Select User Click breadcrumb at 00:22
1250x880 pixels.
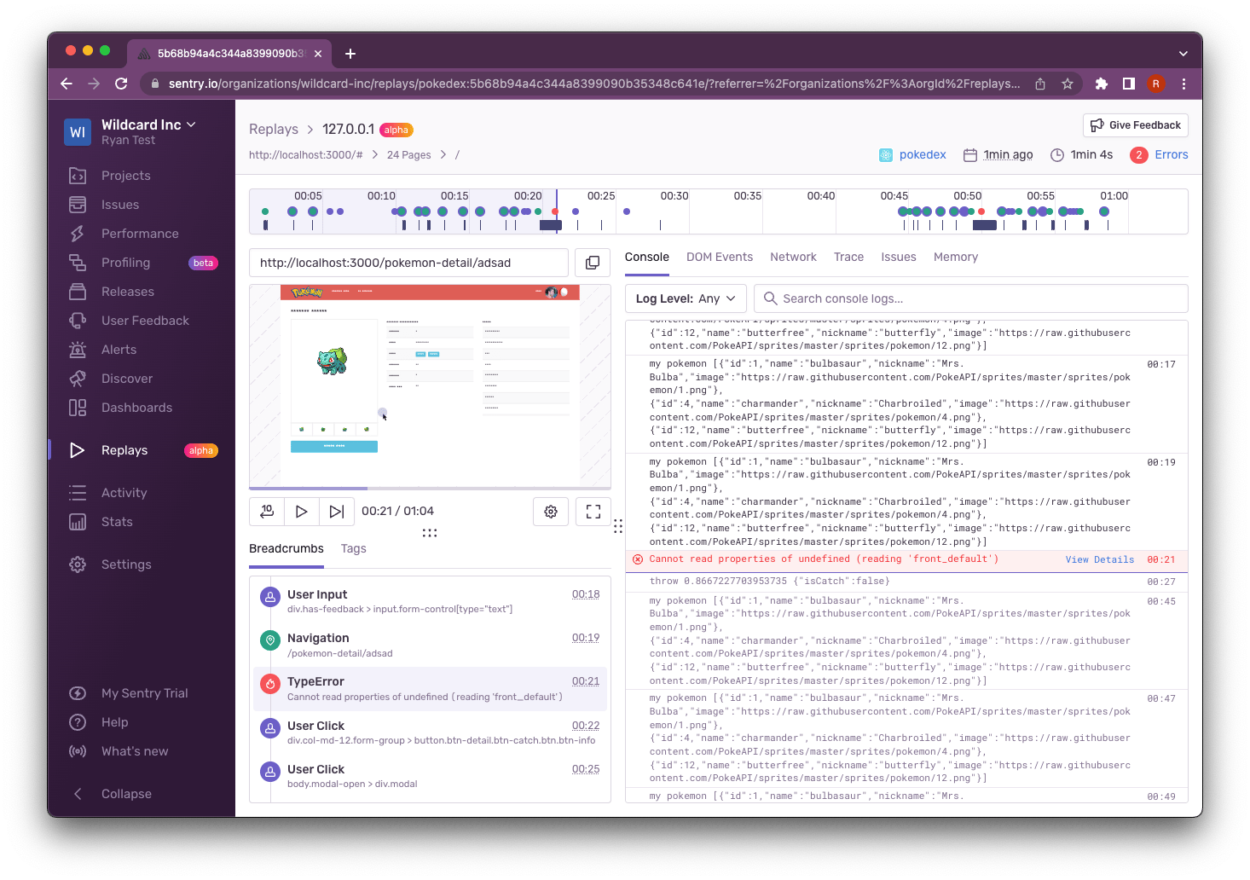(x=430, y=732)
